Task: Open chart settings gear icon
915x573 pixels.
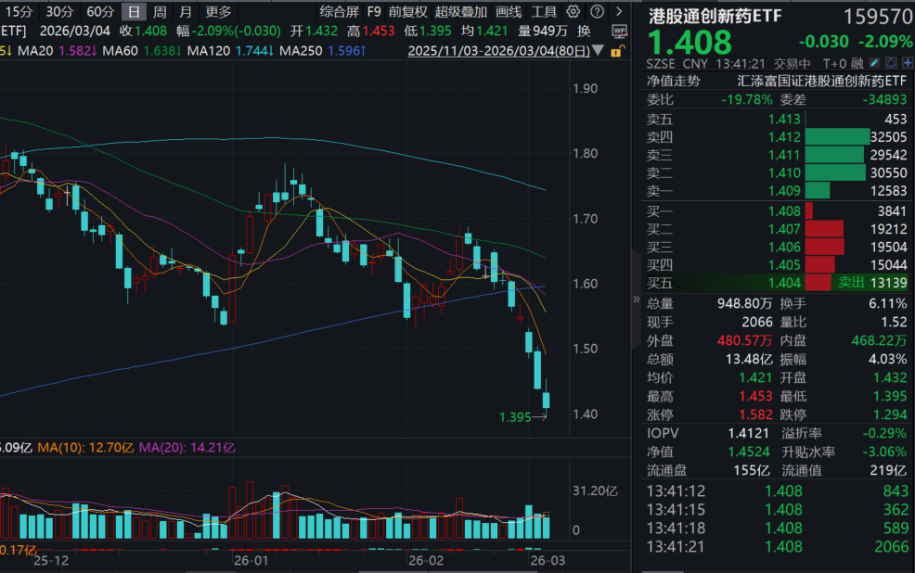Action: (x=573, y=12)
